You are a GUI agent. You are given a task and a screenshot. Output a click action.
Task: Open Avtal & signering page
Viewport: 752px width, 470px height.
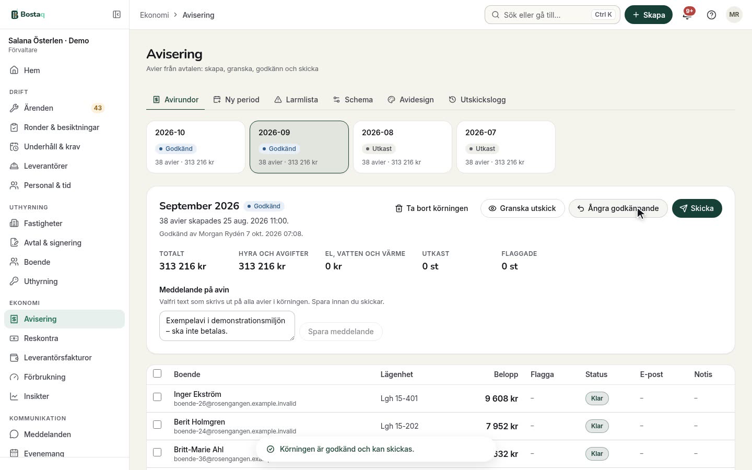64,243
